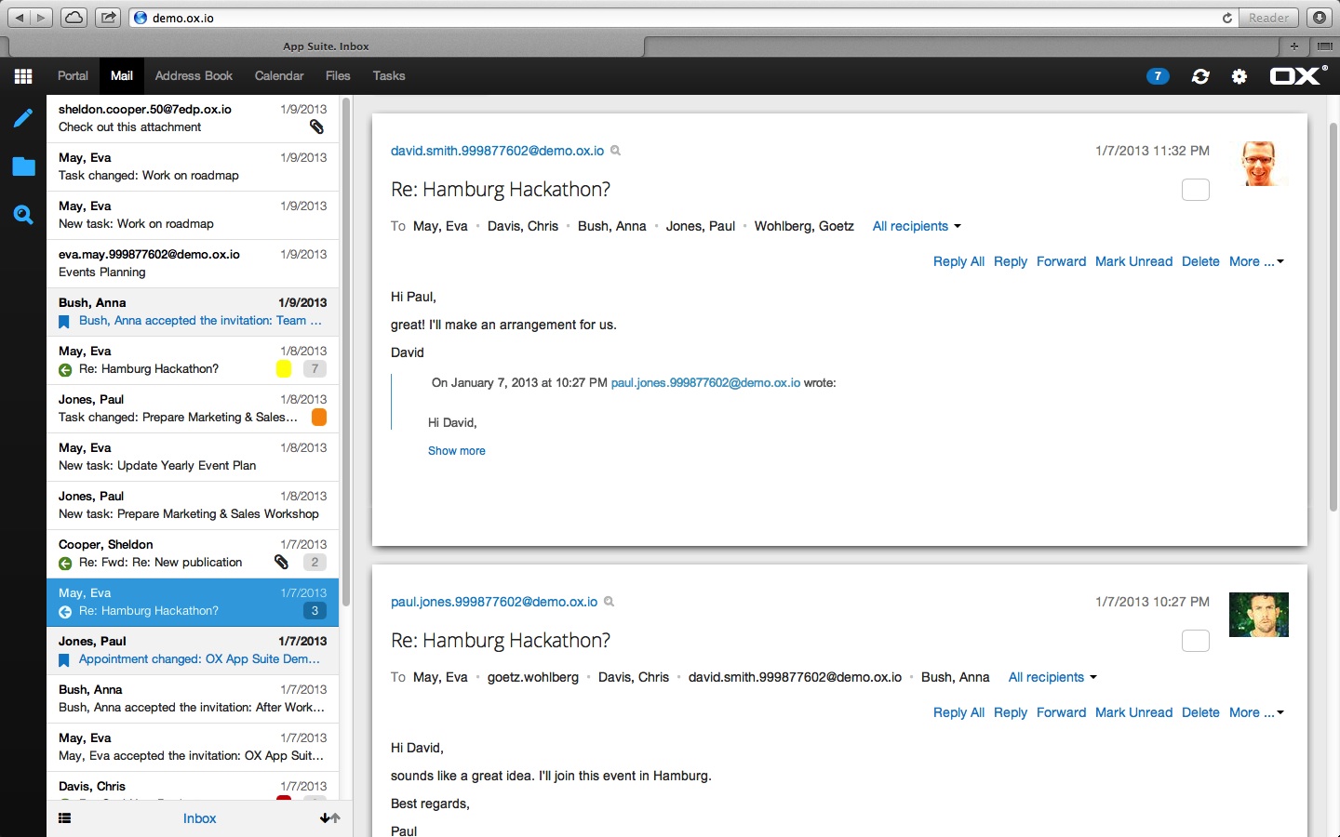Open the More actions dropdown
Image resolution: width=1340 pixels, height=837 pixels.
click(1256, 261)
